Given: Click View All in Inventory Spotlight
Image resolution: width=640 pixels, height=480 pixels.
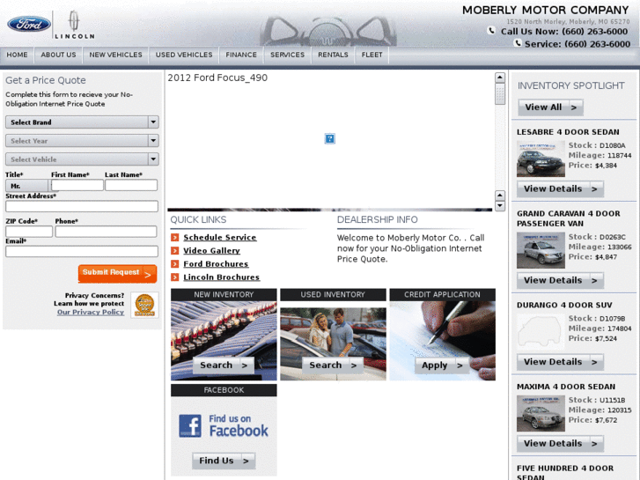Looking at the screenshot, I should pos(550,107).
